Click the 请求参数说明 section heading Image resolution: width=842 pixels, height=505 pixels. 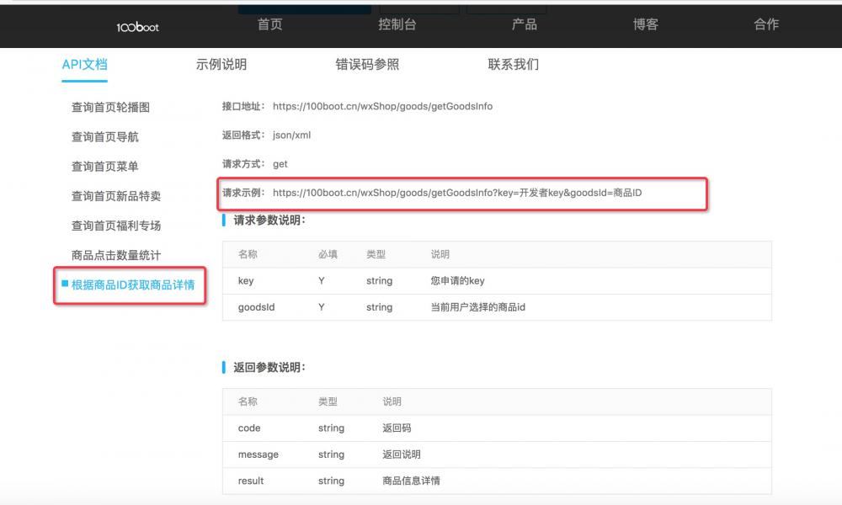coord(269,220)
